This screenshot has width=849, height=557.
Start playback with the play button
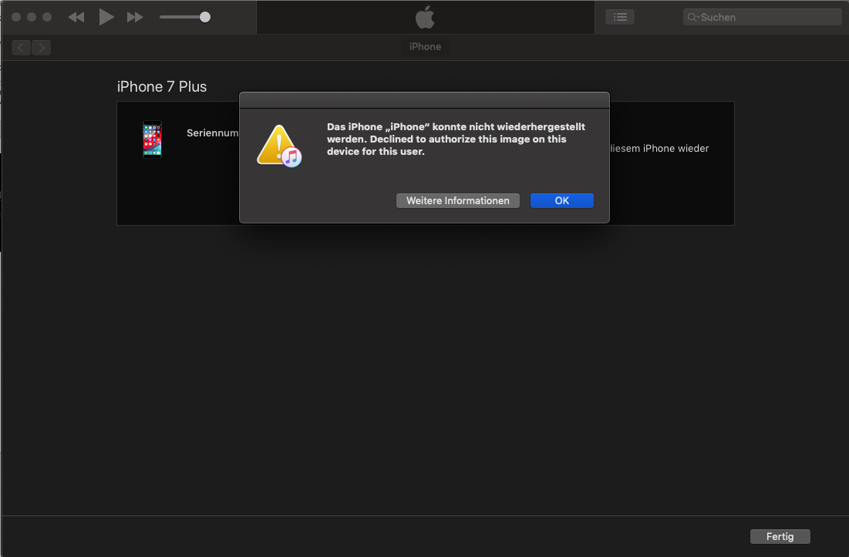click(x=106, y=17)
